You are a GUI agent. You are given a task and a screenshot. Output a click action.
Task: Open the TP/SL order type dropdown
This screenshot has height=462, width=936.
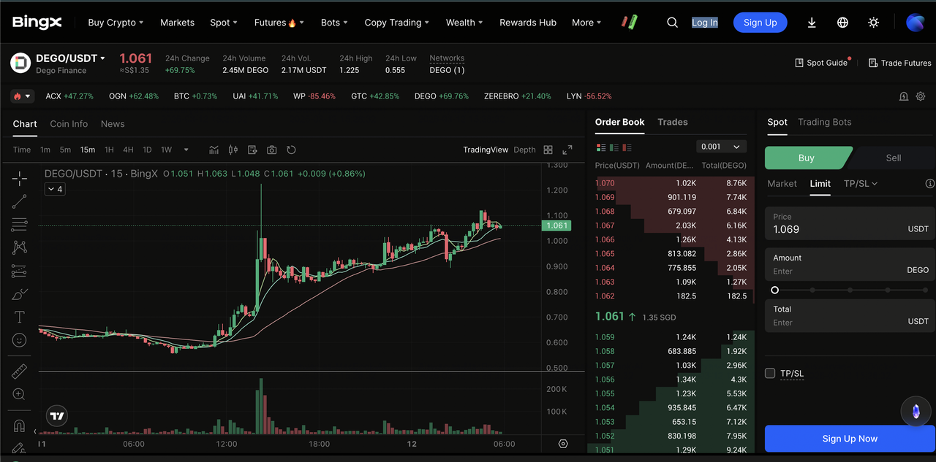[860, 184]
